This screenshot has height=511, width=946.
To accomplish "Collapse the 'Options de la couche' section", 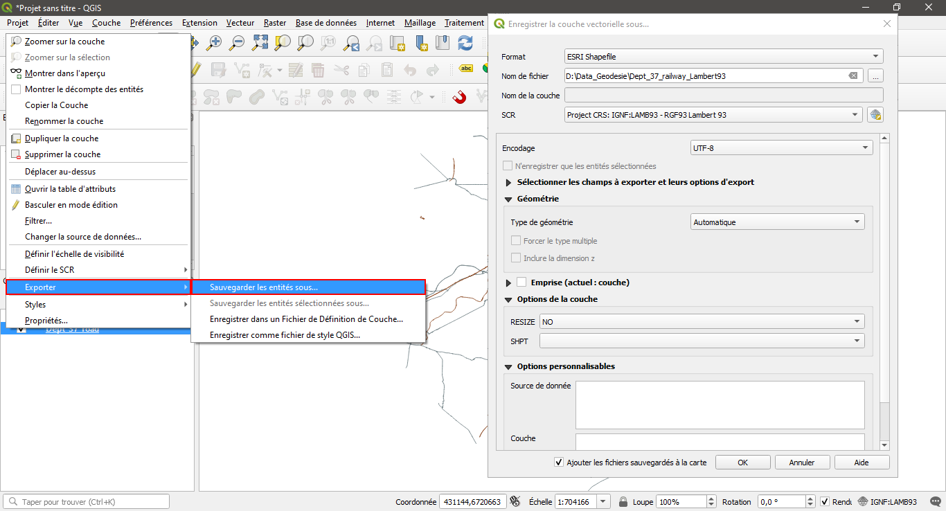I will (508, 300).
